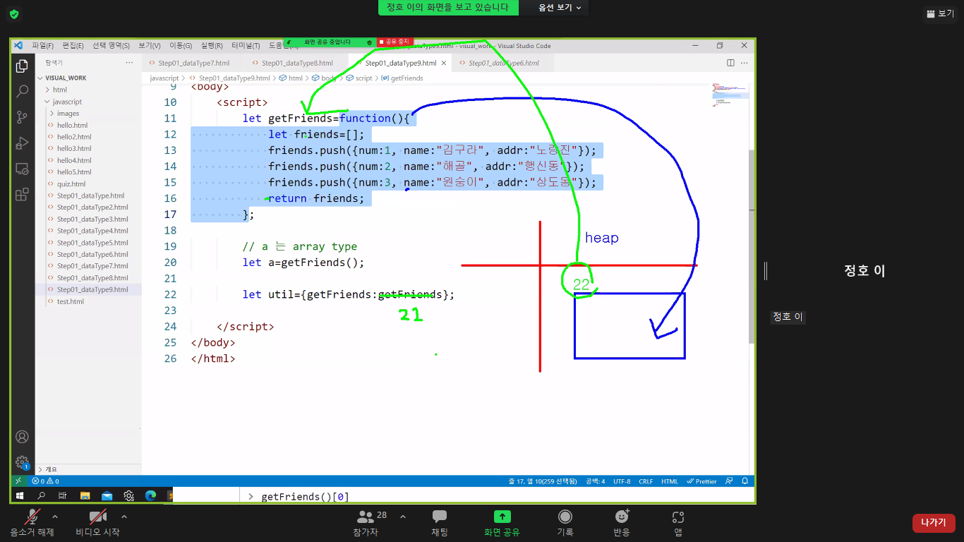
Task: Open Reactions (반응) in Zoom
Action: click(622, 523)
